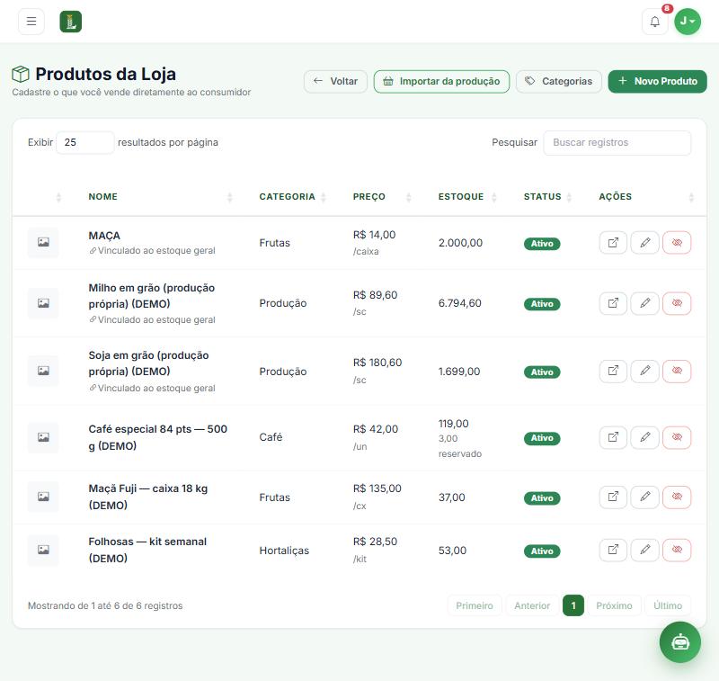Edit the Maçã Fuji product
719x681 pixels.
(644, 497)
